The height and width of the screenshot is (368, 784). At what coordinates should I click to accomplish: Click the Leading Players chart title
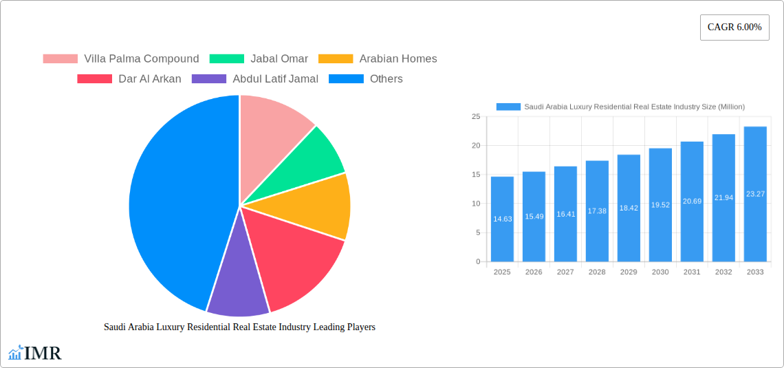point(239,327)
